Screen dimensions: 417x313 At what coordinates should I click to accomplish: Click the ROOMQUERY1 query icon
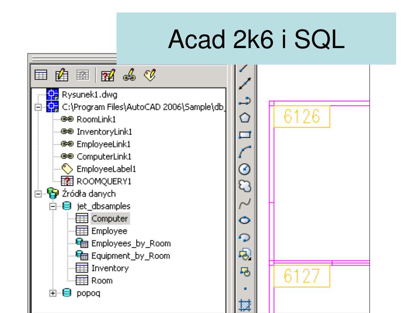(67, 181)
